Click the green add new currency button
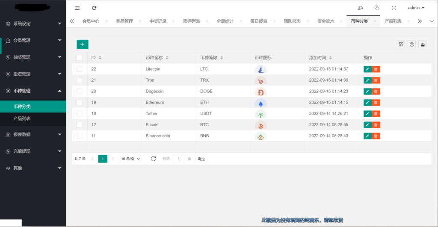 [x=83, y=44]
